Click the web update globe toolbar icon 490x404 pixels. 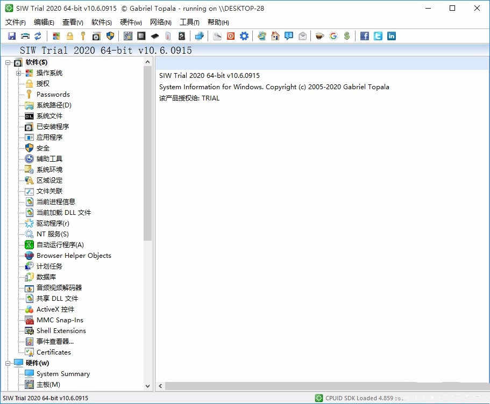pyautogui.click(x=262, y=36)
